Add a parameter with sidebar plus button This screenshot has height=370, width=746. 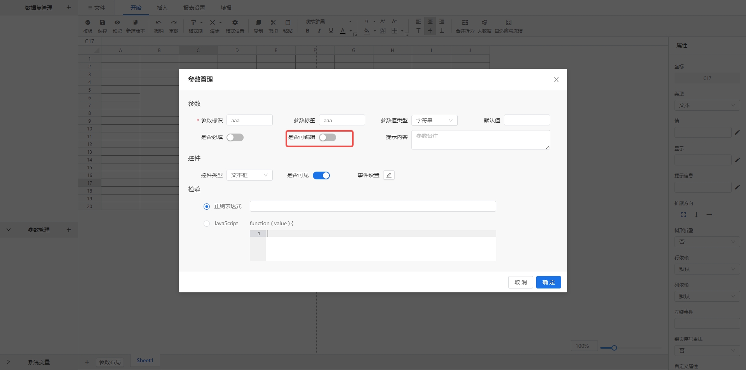coord(69,230)
